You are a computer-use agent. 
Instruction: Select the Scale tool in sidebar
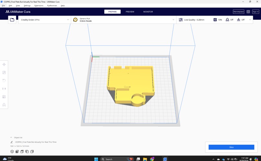pos(4,72)
